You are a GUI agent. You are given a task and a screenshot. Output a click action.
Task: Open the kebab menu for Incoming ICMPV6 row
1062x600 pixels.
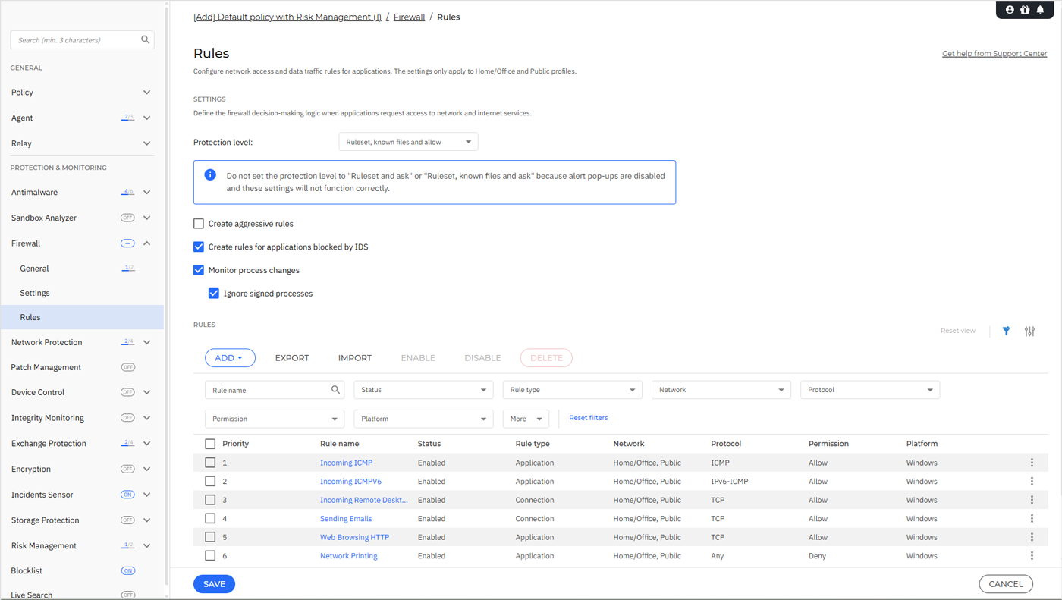pyautogui.click(x=1032, y=481)
